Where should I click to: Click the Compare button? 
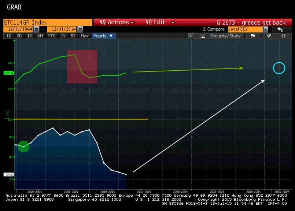pyautogui.click(x=214, y=29)
